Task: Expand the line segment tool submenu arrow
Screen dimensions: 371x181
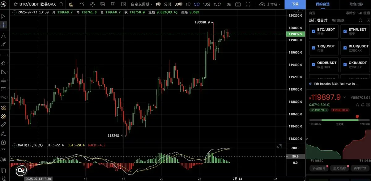Action: pos(8,55)
